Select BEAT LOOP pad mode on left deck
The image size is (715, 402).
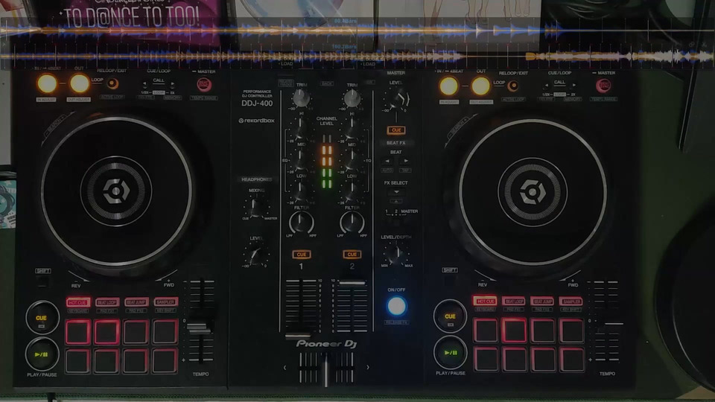click(107, 302)
